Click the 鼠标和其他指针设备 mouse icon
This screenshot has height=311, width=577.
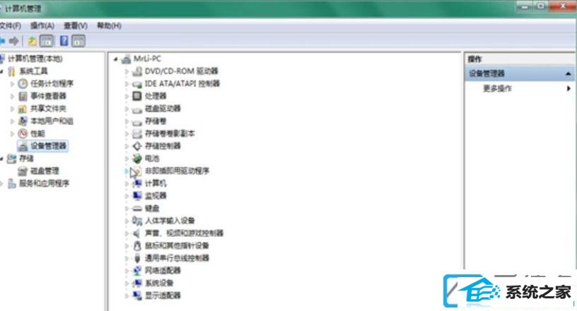tap(137, 245)
